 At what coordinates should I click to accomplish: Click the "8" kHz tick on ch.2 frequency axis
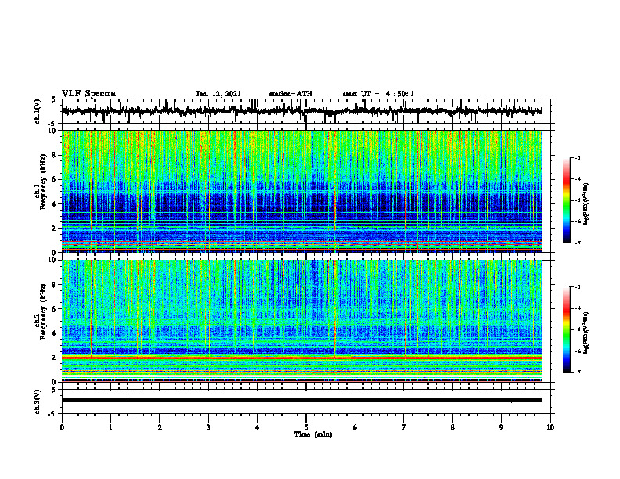pos(55,285)
